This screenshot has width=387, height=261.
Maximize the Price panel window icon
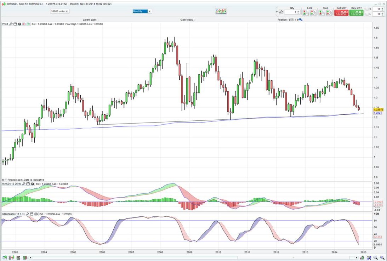(x=15, y=24)
